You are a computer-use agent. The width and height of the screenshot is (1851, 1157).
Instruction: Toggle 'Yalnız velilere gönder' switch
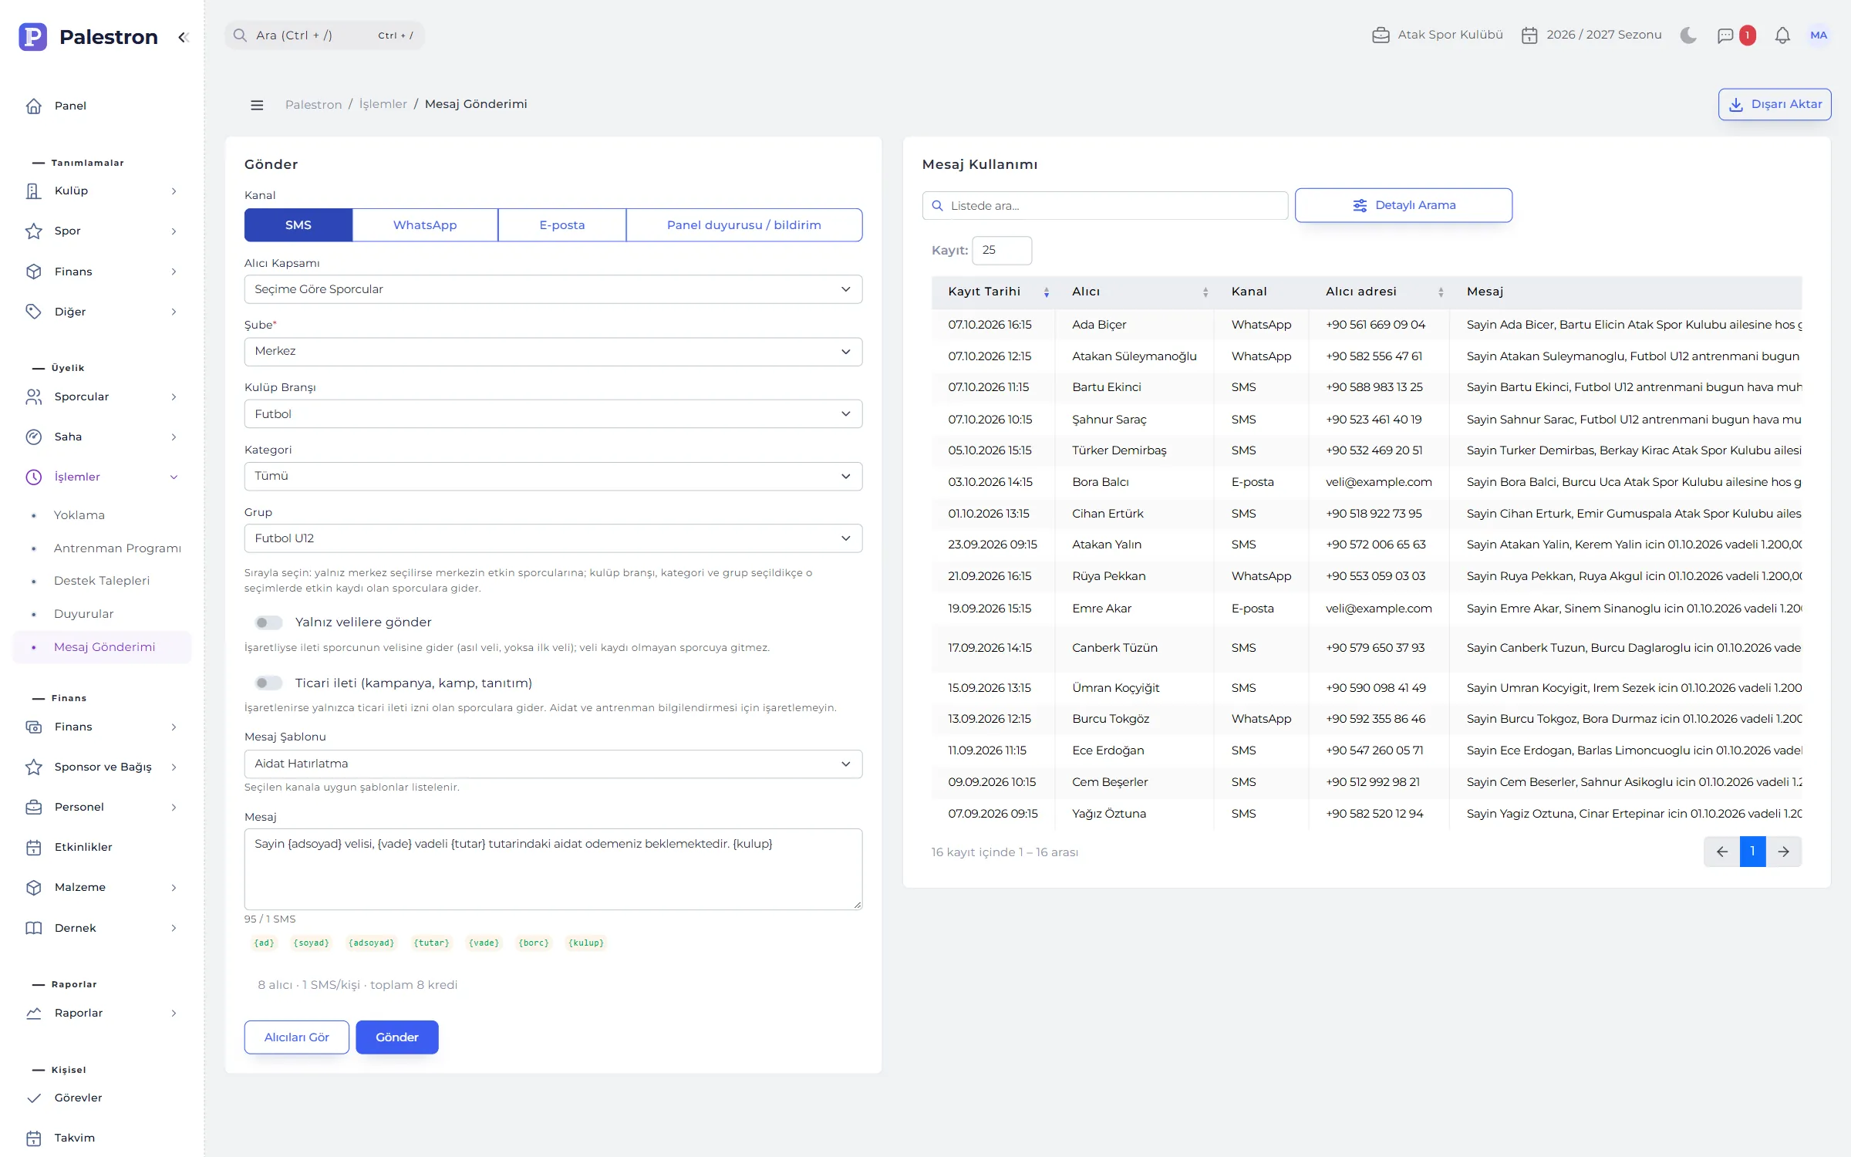269,622
